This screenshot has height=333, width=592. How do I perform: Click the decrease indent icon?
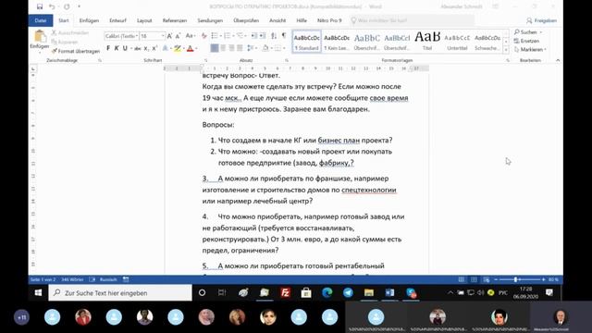pos(254,36)
